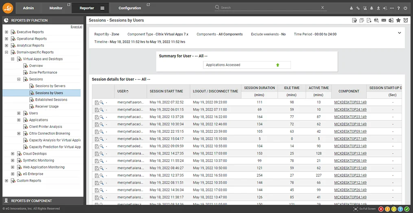Viewport: 413px width, 213px height.
Task: Open Established Sessions report
Action: (51, 100)
